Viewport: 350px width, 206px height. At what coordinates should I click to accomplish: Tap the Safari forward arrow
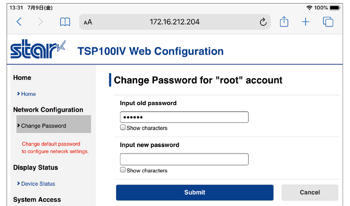(41, 22)
